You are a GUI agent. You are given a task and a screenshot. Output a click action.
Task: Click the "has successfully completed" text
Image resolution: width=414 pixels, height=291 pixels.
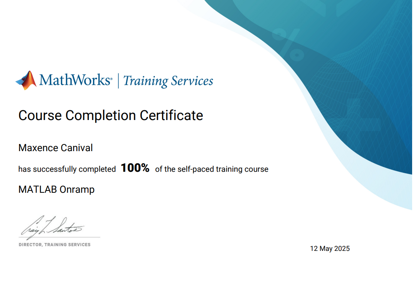pyautogui.click(x=67, y=169)
